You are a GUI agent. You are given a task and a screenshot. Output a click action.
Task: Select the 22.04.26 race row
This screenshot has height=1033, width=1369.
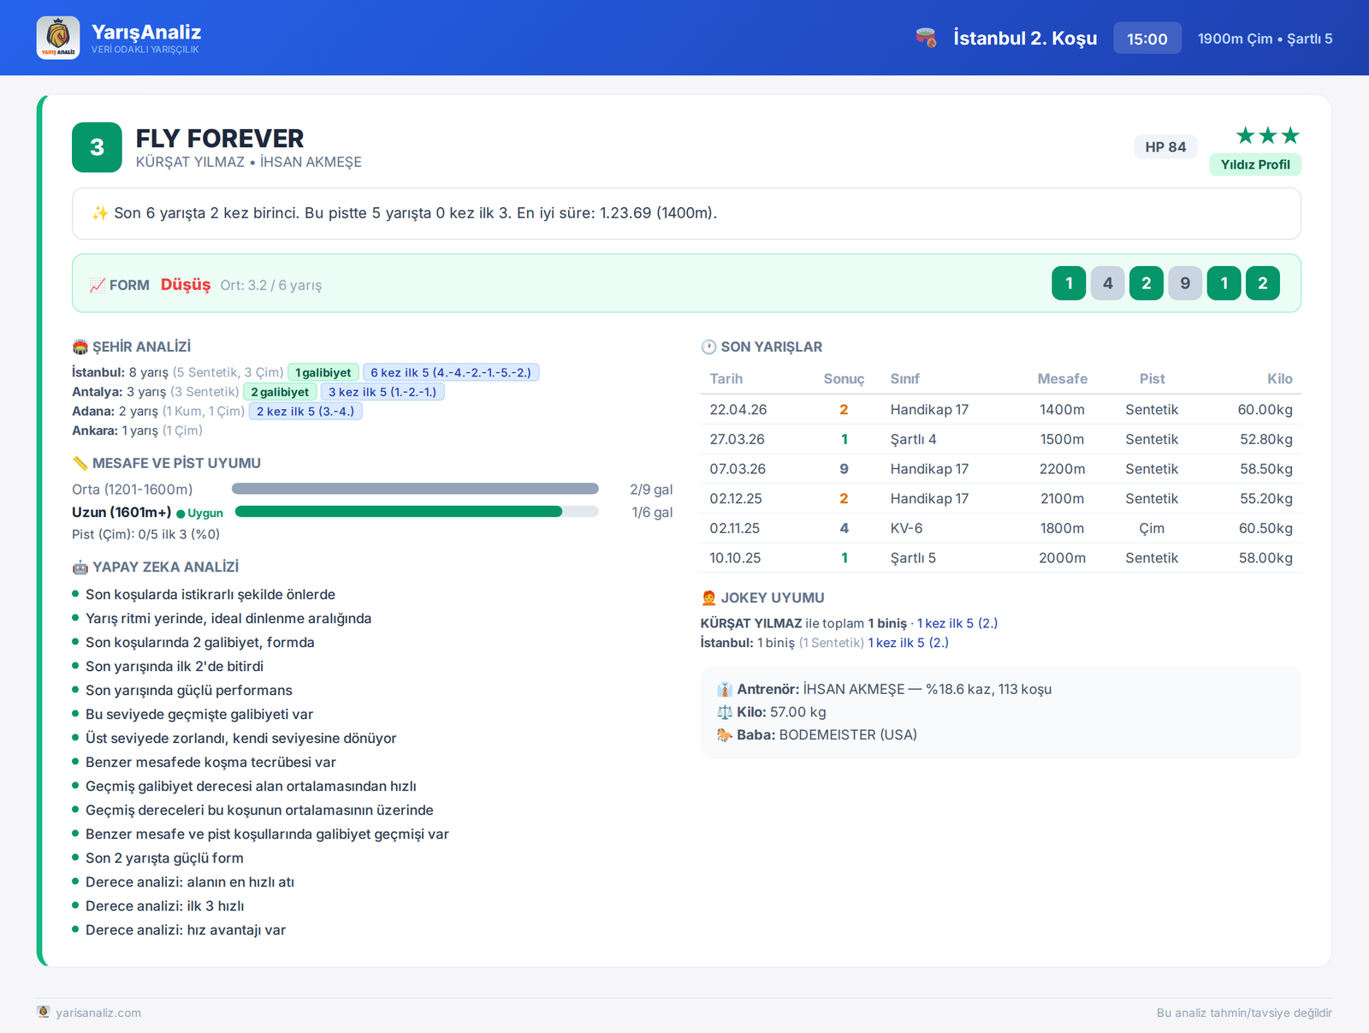(1001, 409)
